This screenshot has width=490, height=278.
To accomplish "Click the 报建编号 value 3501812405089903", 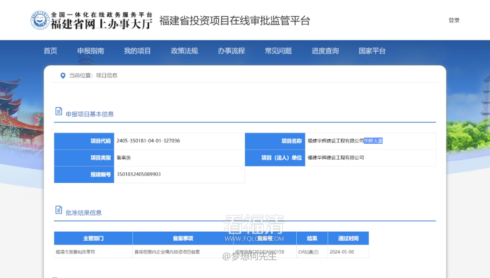I will pyautogui.click(x=139, y=174).
